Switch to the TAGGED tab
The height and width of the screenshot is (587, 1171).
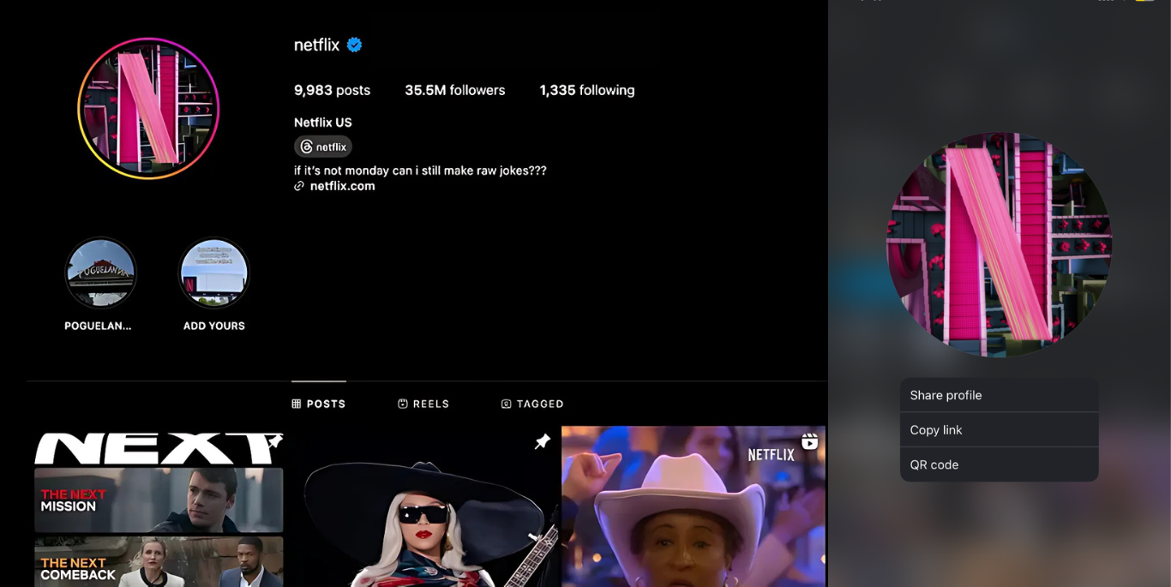532,404
